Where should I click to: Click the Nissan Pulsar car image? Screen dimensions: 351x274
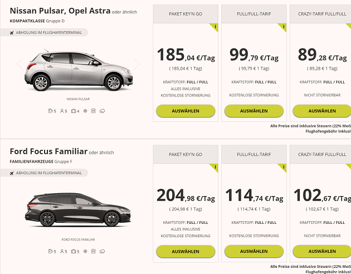click(78, 70)
